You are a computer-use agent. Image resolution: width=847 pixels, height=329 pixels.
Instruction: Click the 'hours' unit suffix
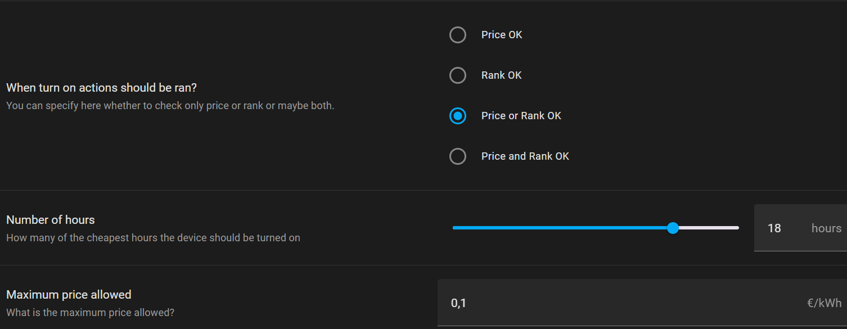point(826,228)
